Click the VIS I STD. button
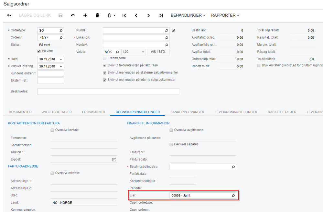 point(158,52)
